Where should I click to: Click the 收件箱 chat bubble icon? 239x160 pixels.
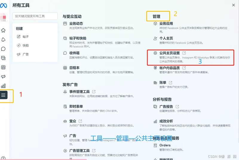point(65,53)
